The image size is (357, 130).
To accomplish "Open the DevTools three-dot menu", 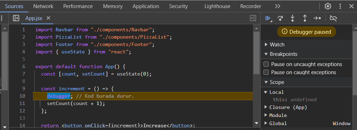I will click(340, 6).
